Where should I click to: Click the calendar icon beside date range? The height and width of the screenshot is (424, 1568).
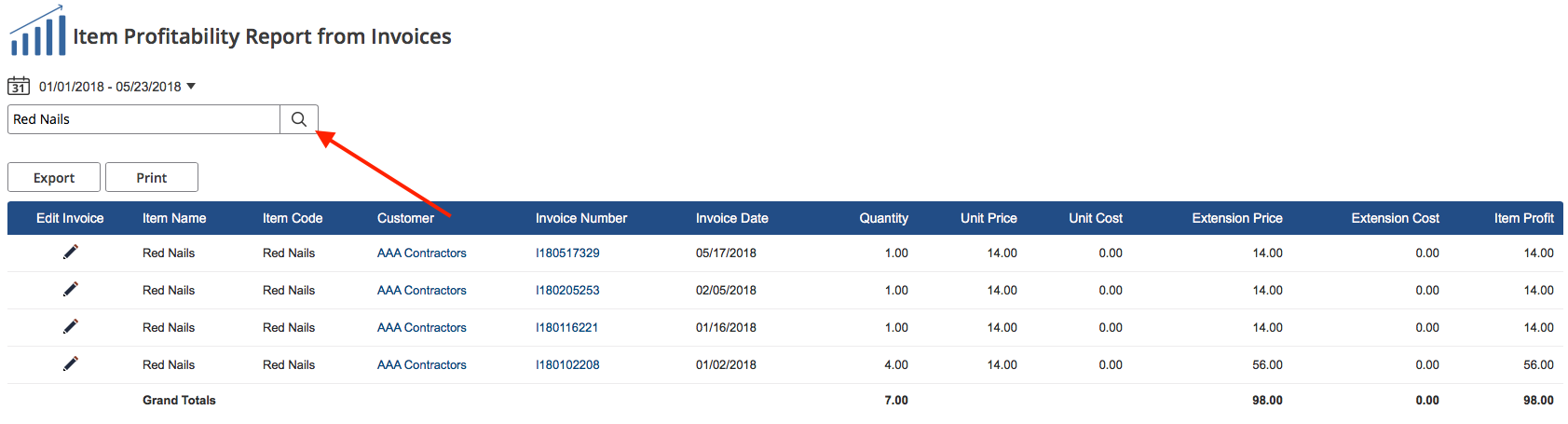19,87
